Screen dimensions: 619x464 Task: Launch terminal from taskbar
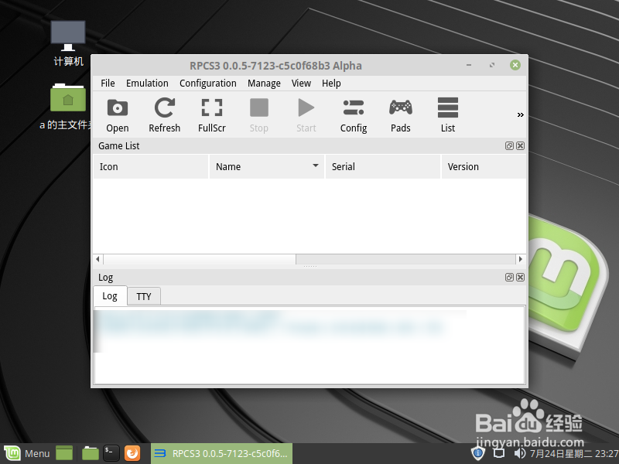click(111, 453)
